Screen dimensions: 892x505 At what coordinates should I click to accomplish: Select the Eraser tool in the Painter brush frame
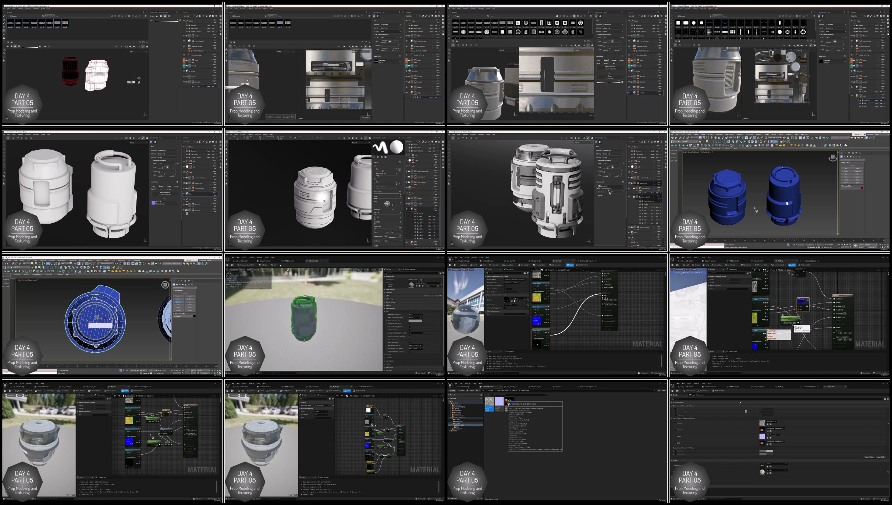pyautogui.click(x=226, y=145)
